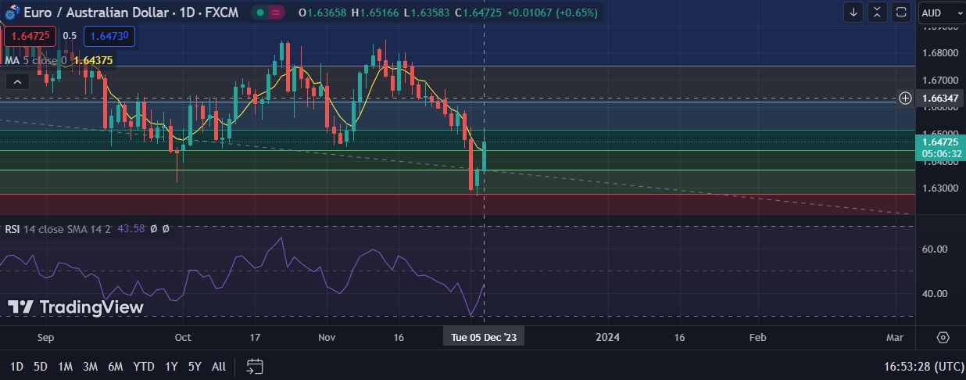This screenshot has height=380, width=966.
Task: Select the 5D time range
Action: tap(41, 366)
